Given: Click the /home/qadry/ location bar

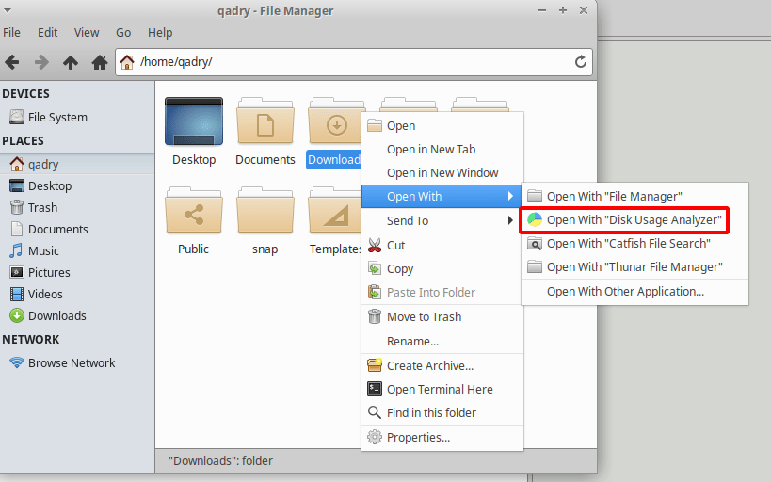Looking at the screenshot, I should (x=354, y=62).
